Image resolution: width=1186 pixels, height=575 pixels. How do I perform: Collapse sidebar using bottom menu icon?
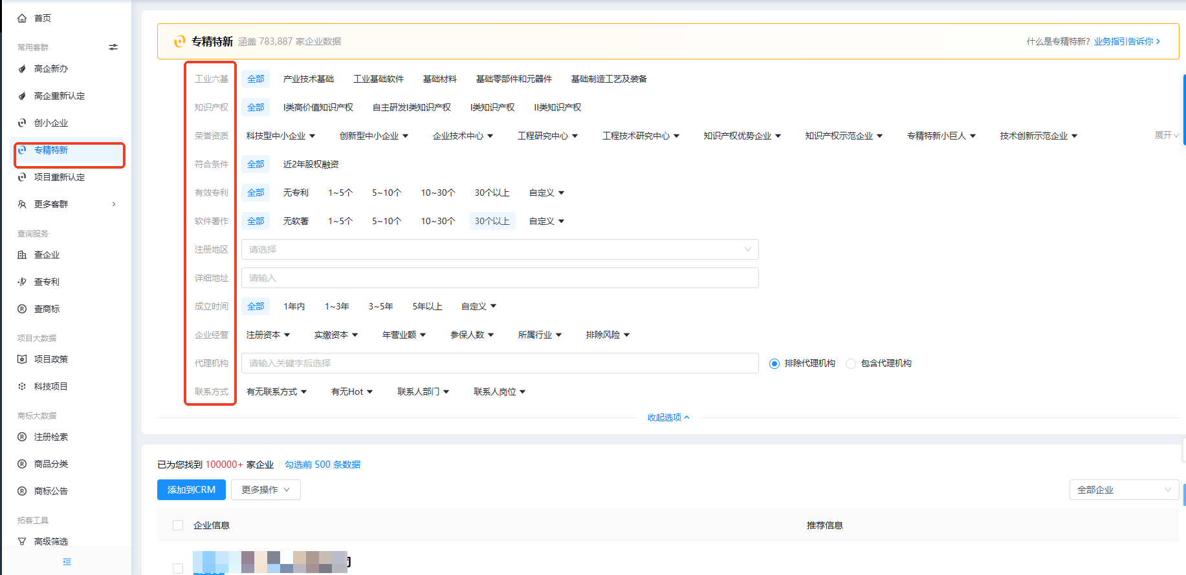pyautogui.click(x=67, y=562)
